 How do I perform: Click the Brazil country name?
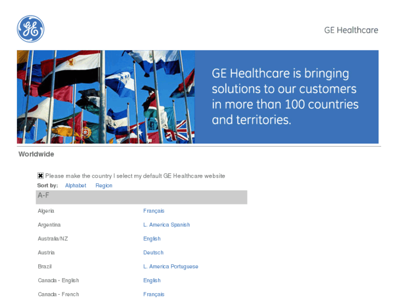(x=44, y=266)
